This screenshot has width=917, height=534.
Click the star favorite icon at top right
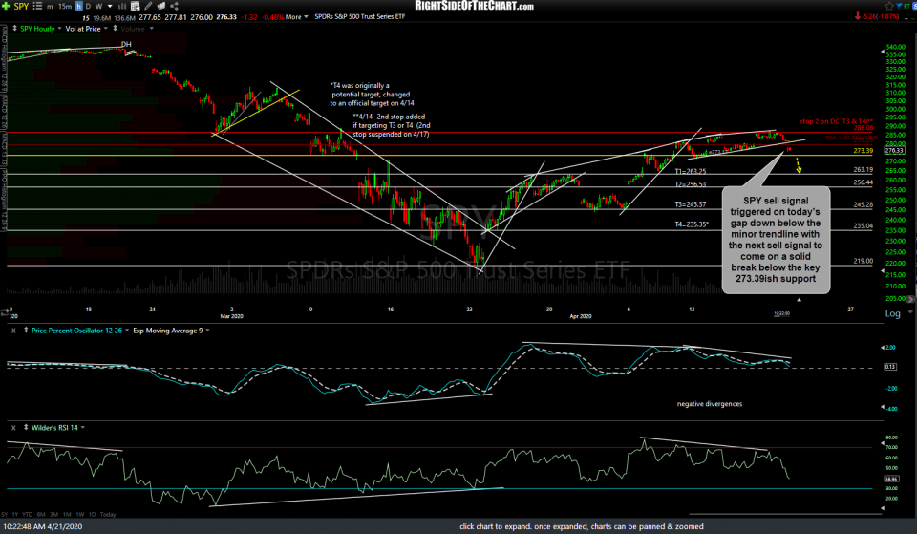[889, 6]
